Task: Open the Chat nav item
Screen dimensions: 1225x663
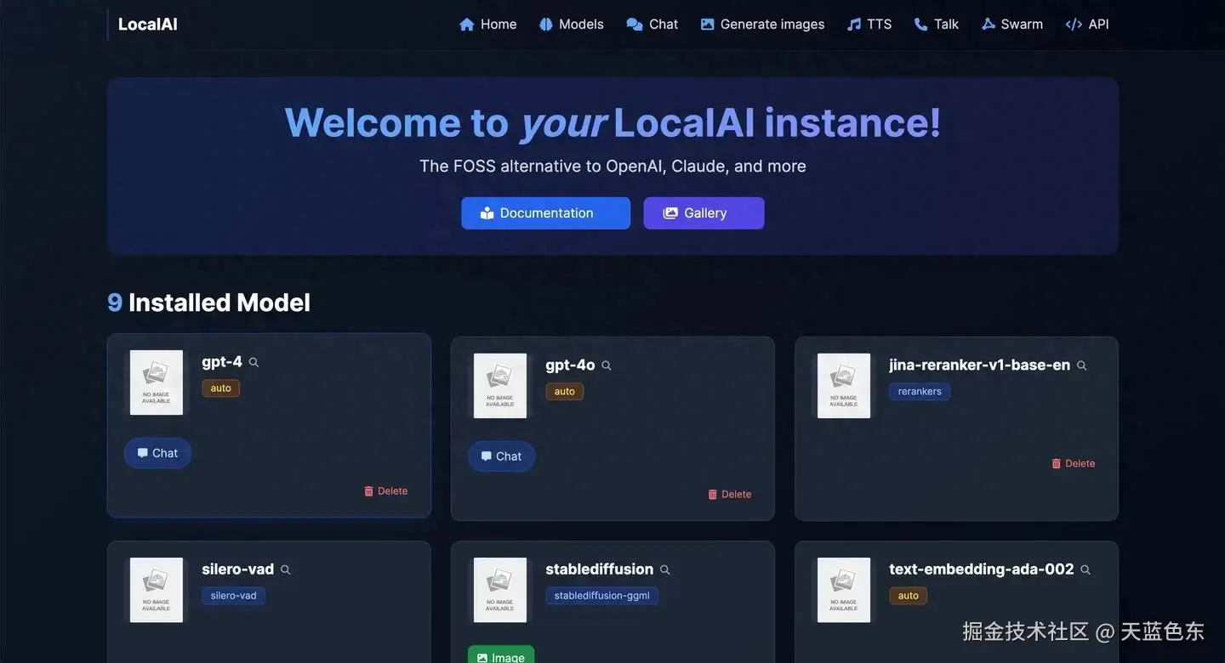Action: pyautogui.click(x=652, y=24)
